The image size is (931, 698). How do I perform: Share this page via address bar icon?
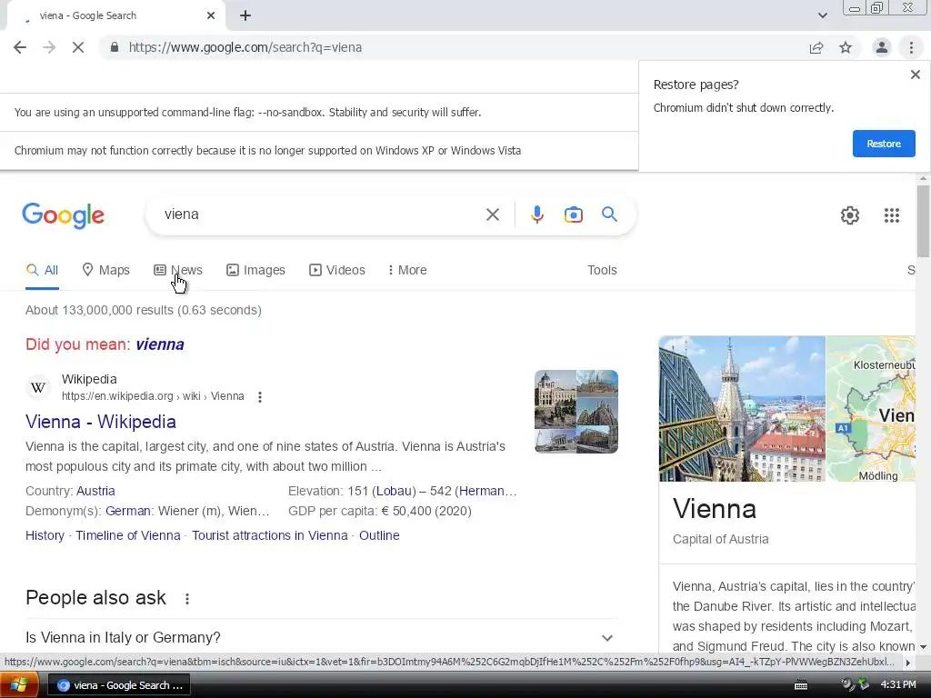[816, 47]
